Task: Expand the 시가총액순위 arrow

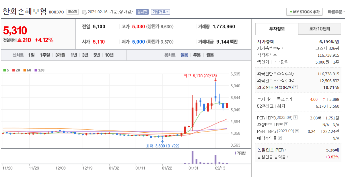Action: pos(283,48)
